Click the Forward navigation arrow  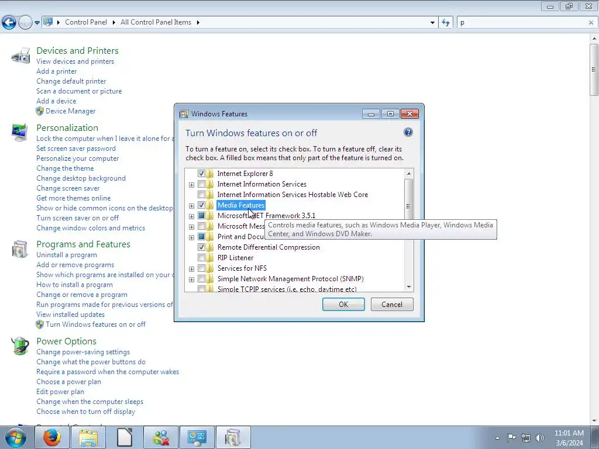coord(25,23)
